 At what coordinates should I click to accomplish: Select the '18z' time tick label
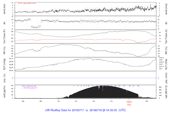coord(94,101)
